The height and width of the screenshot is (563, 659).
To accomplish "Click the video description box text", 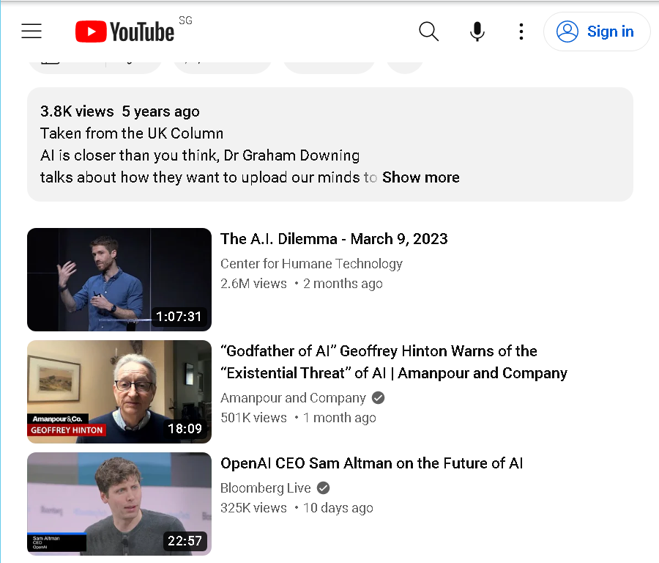I will [330, 144].
